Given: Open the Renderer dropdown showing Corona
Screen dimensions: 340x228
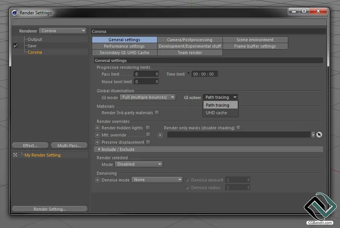Looking at the screenshot, I should coord(63,31).
